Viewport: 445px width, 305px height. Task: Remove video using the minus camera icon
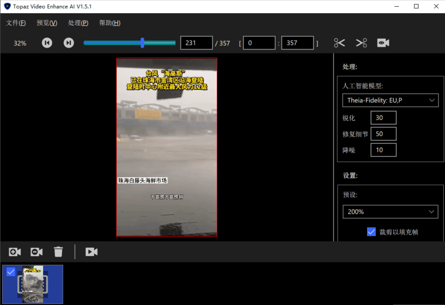[x=37, y=252]
